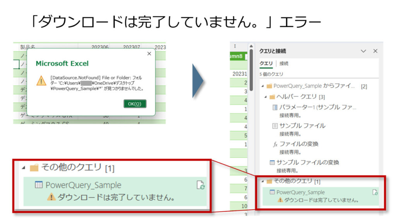Click the warning triangle in the Excel dialog
The image size is (396, 223).
click(41, 81)
